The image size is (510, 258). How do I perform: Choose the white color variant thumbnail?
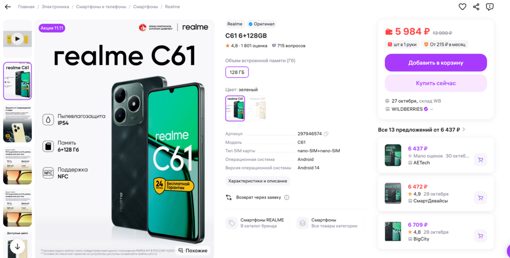click(x=257, y=108)
